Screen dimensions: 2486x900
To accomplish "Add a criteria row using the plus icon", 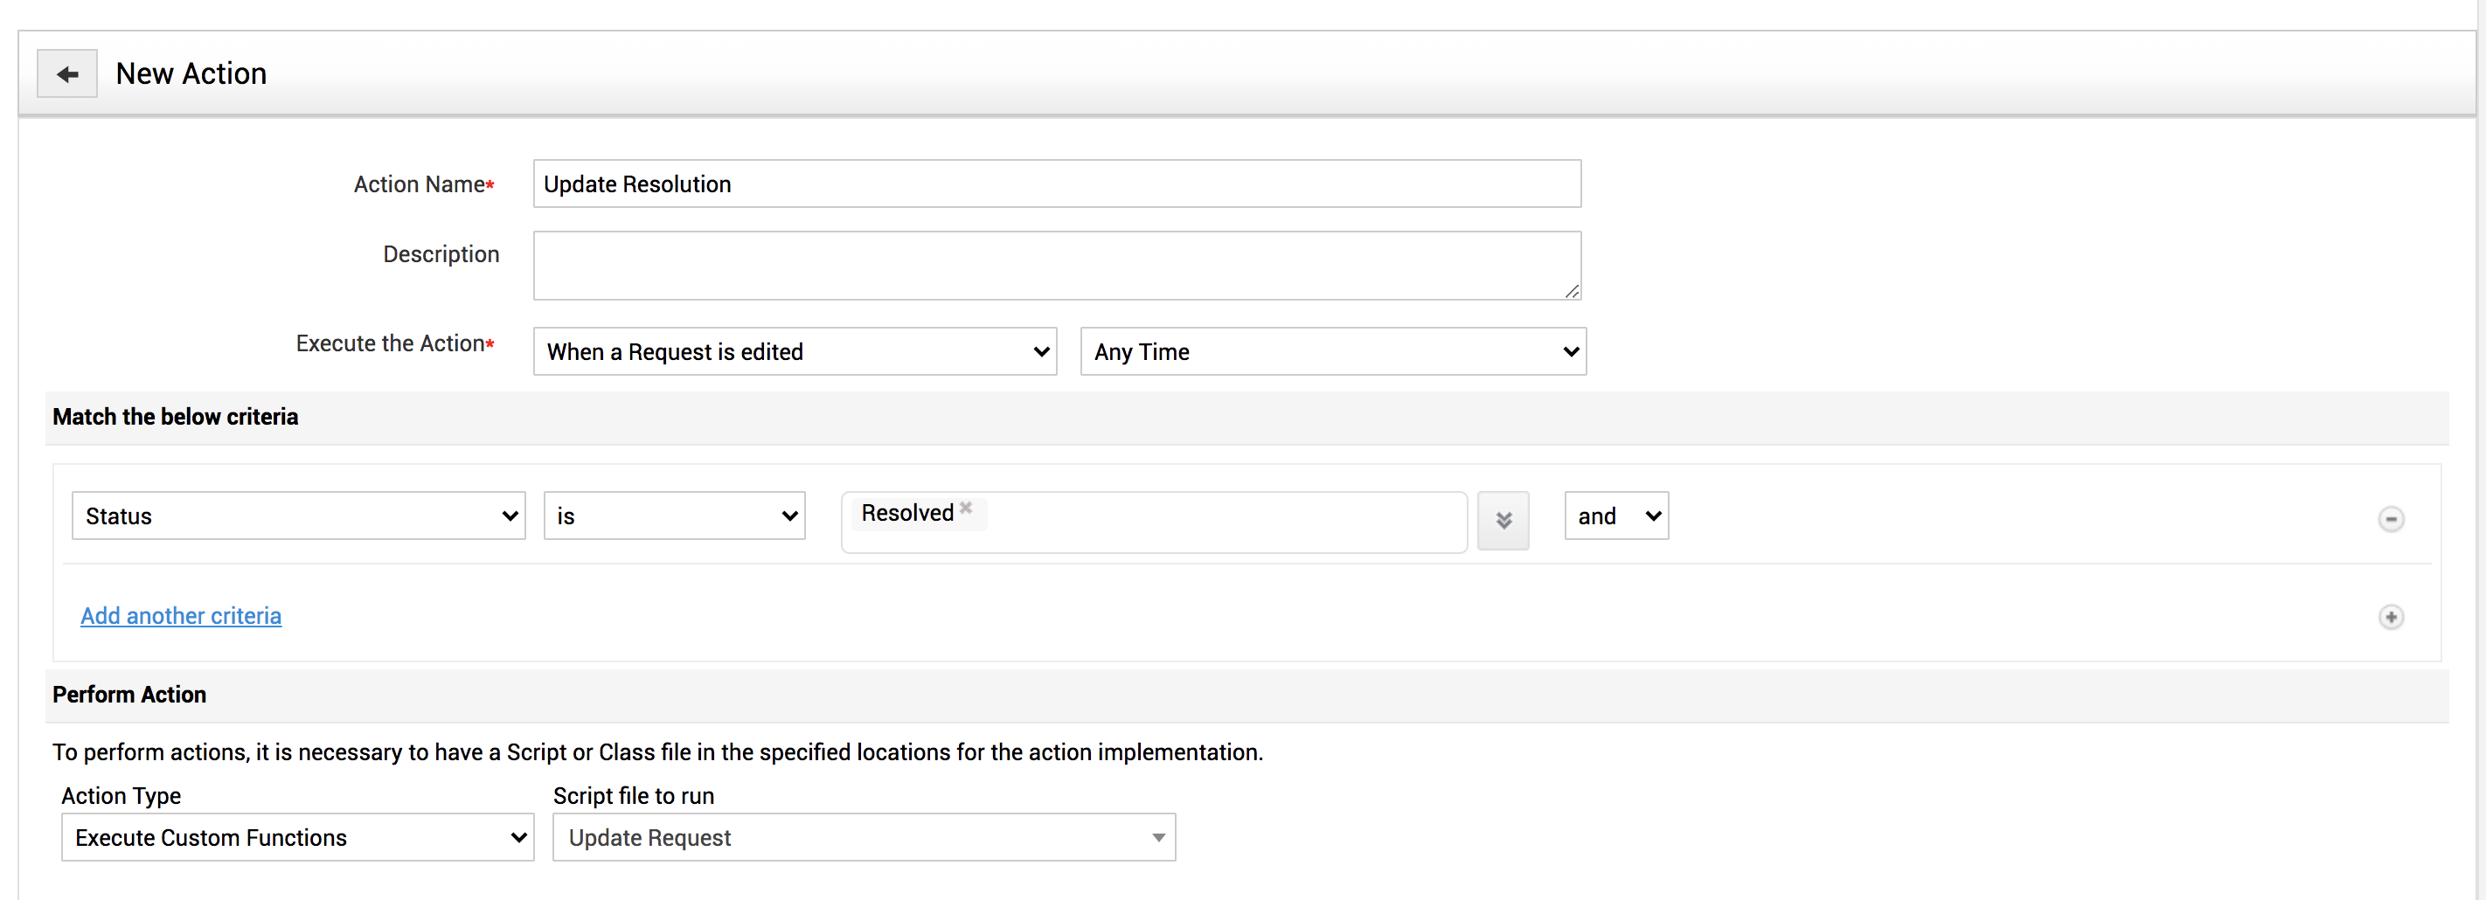I will [x=2390, y=618].
